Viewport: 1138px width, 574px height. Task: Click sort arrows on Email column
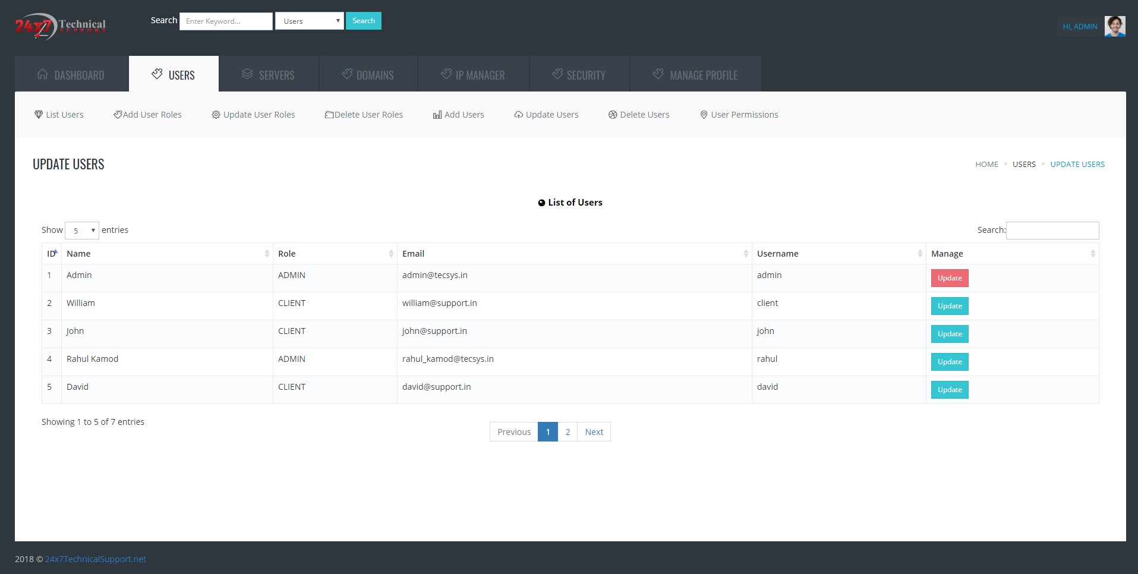[746, 254]
